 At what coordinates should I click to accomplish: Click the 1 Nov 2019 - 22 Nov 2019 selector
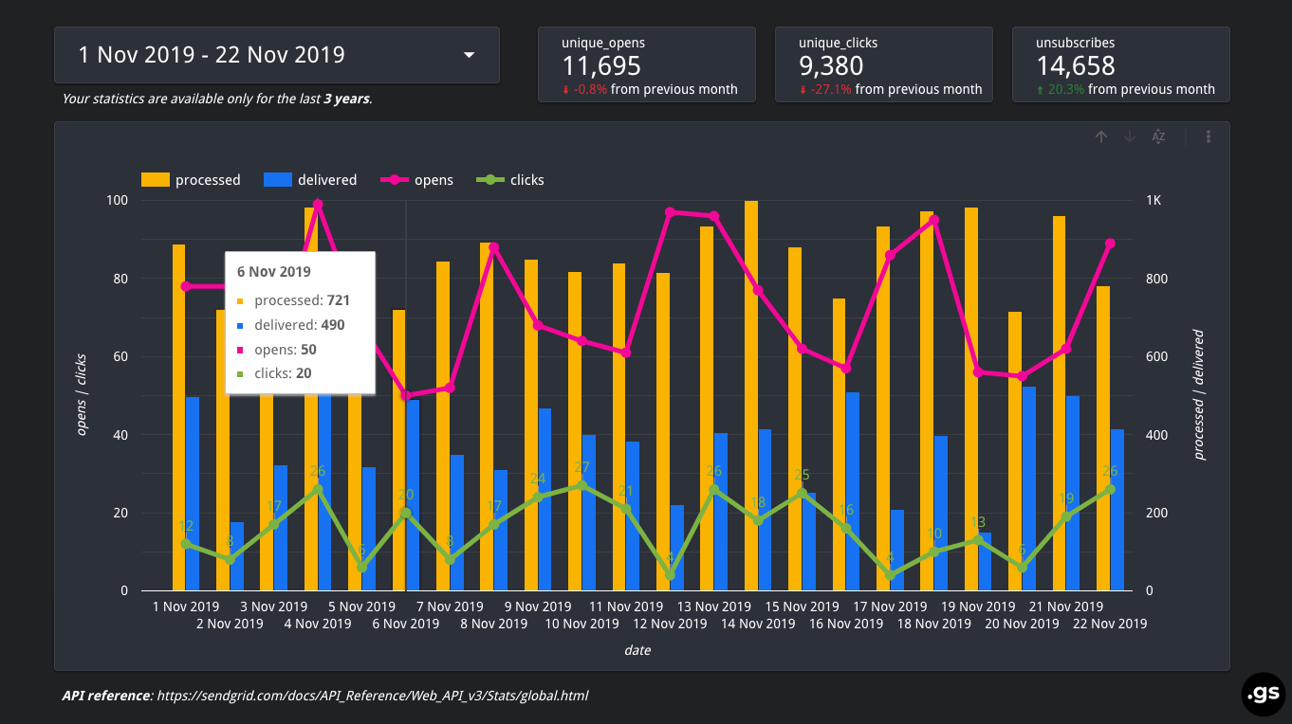(x=212, y=55)
